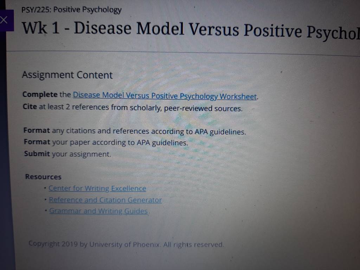Image resolution: width=360 pixels, height=270 pixels.
Task: Open the Reference and Citation Generator link
Action: (105, 200)
